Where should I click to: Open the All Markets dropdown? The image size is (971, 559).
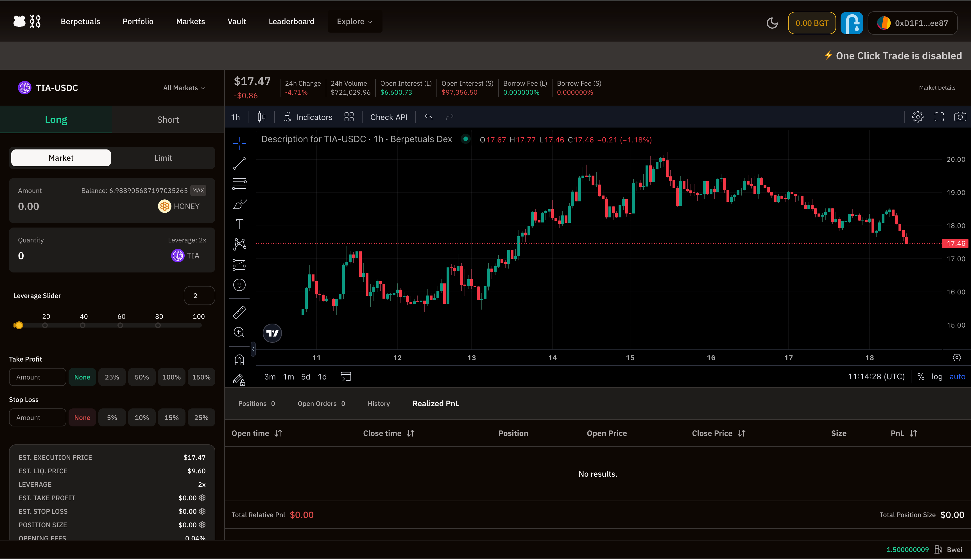[x=184, y=88]
